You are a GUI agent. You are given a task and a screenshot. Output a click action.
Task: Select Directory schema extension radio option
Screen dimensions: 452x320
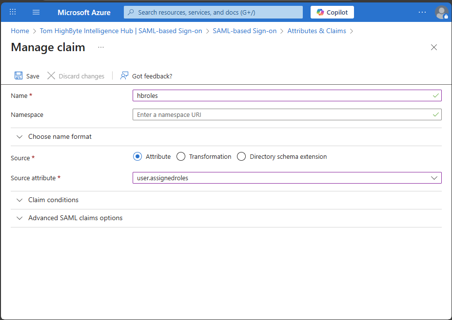pyautogui.click(x=241, y=156)
